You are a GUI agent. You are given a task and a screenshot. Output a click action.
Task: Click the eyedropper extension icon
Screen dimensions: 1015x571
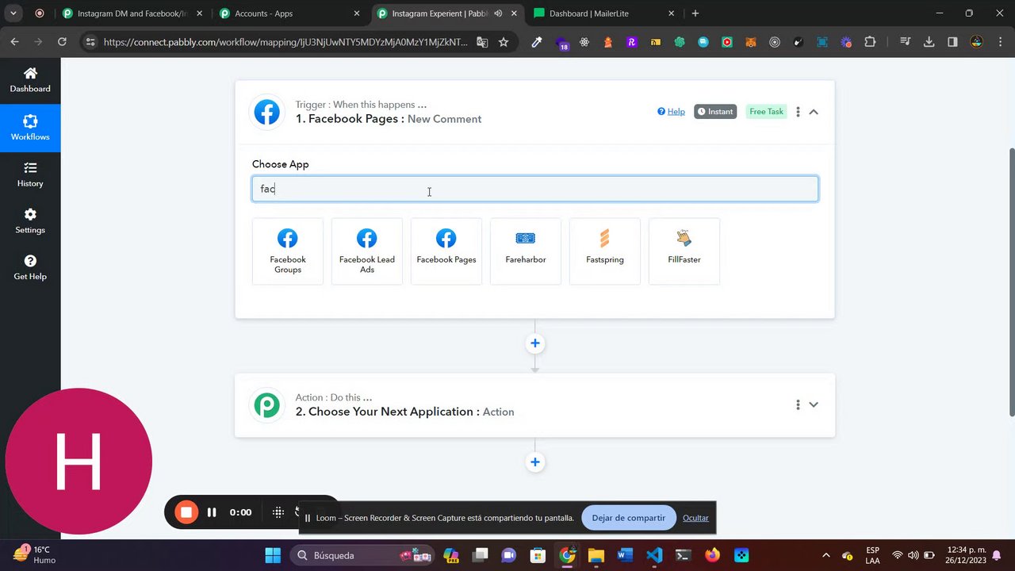tap(537, 42)
